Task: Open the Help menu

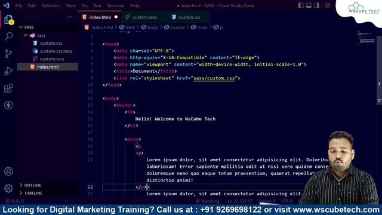Action: click(x=135, y=5)
